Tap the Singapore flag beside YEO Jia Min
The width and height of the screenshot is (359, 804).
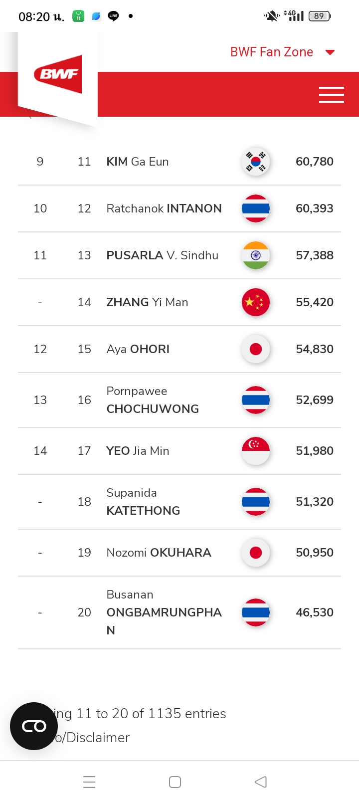point(256,451)
